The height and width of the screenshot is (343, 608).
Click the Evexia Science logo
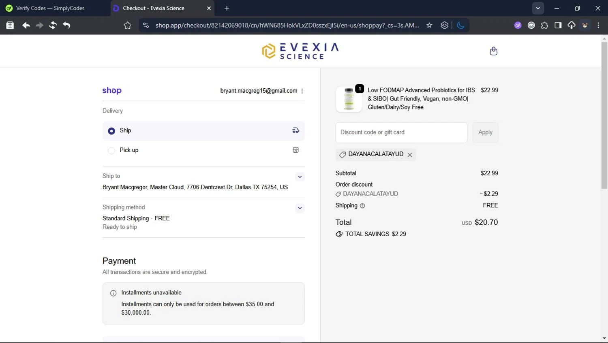pos(300,51)
